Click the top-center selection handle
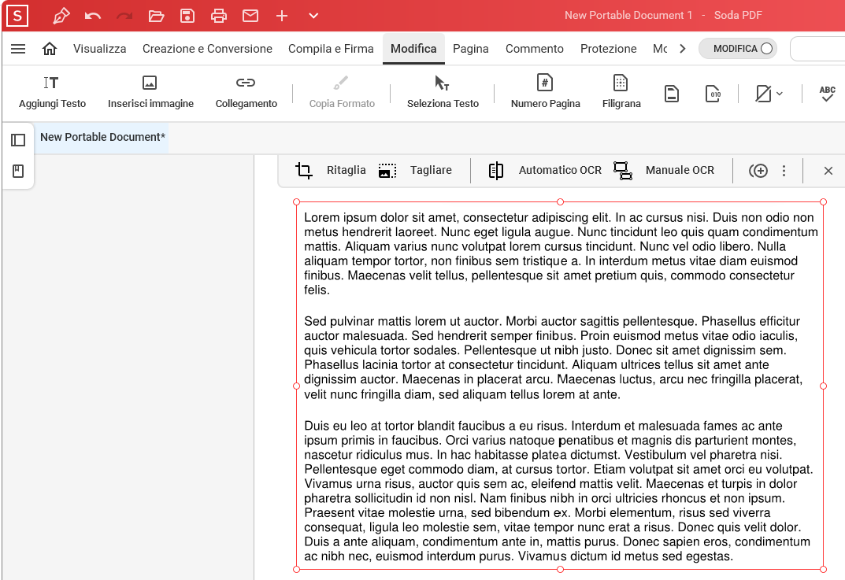 pyautogui.click(x=560, y=202)
